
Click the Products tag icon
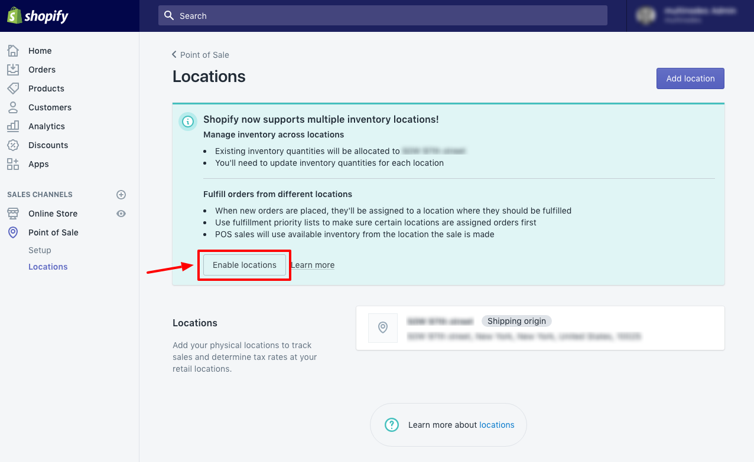12,88
